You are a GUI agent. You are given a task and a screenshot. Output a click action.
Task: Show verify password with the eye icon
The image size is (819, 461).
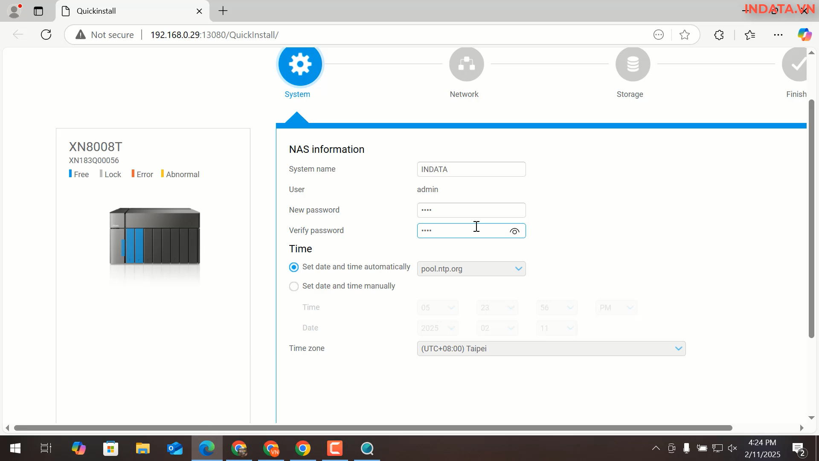coord(514,231)
